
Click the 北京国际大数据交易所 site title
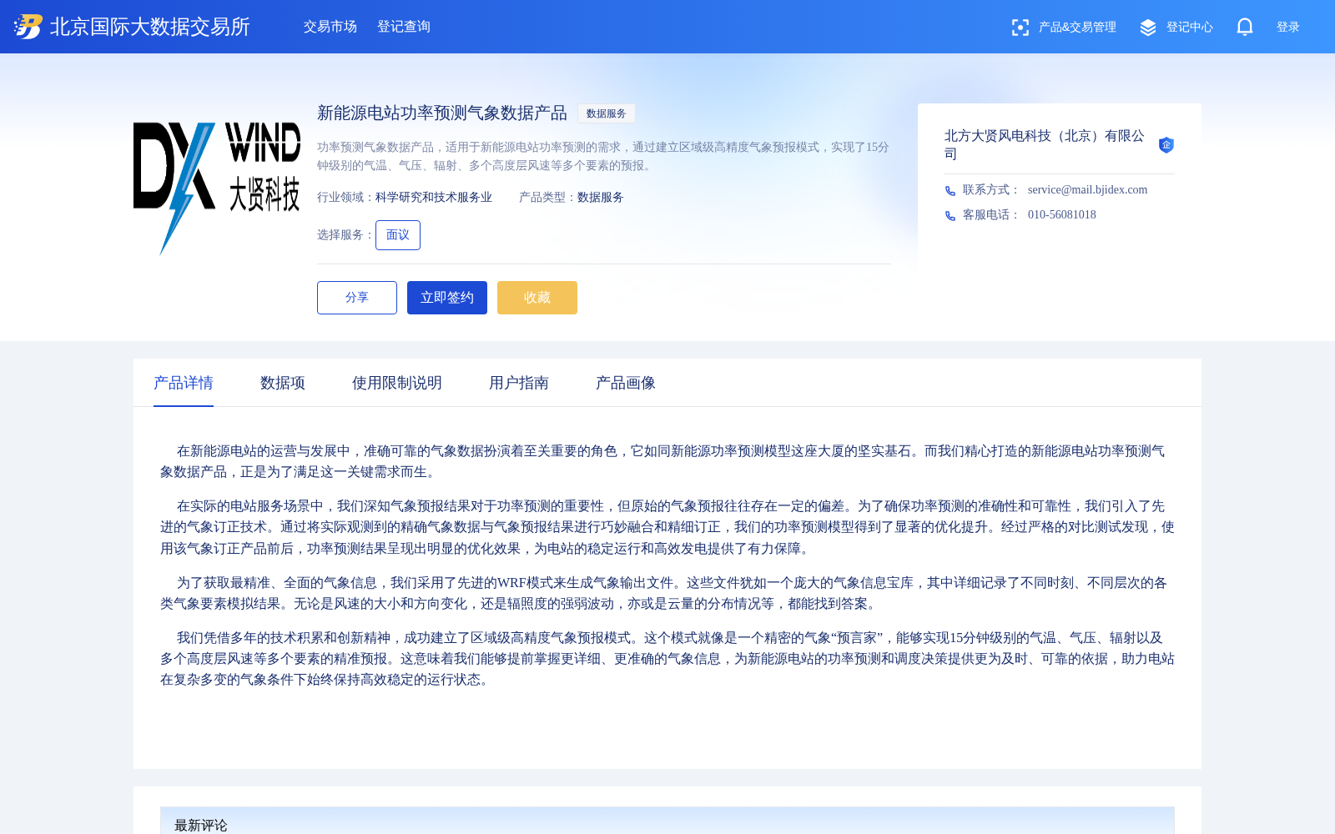pyautogui.click(x=150, y=27)
